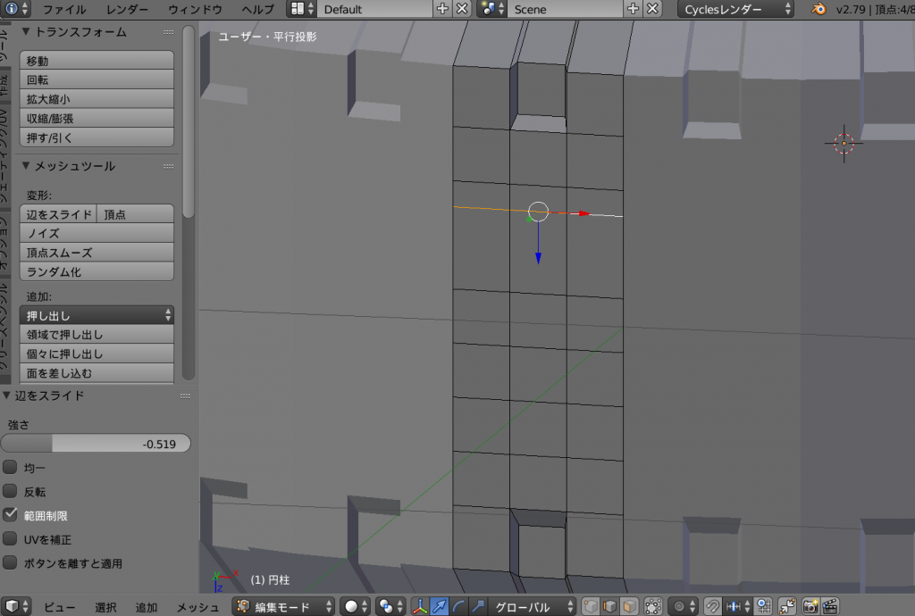This screenshot has width=915, height=616.
Task: Click the 頂点スムーズ button
Action: click(x=97, y=253)
